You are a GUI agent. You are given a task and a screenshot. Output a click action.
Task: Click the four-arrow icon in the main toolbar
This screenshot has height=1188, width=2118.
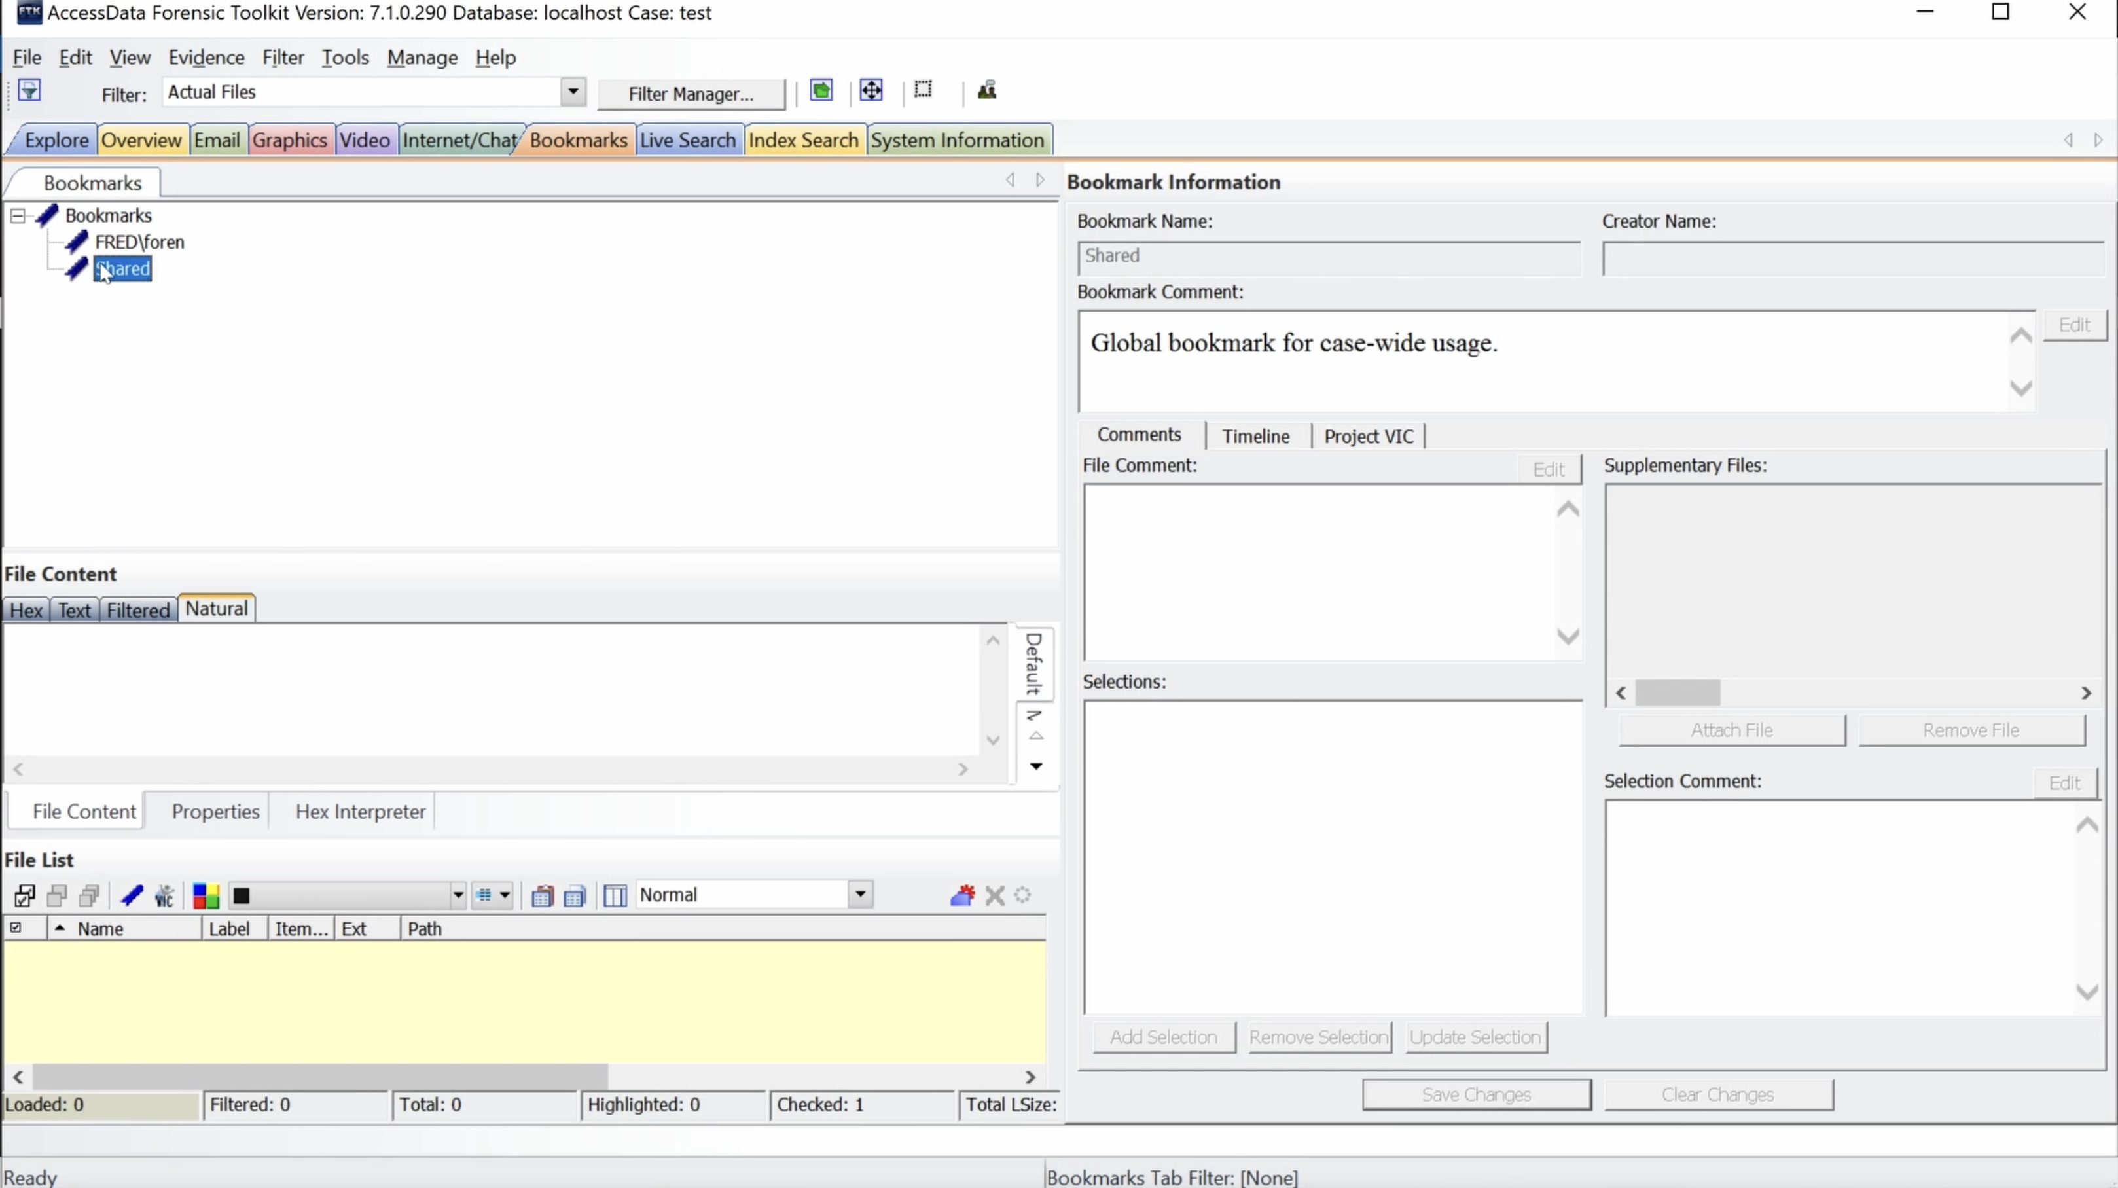[x=871, y=90]
